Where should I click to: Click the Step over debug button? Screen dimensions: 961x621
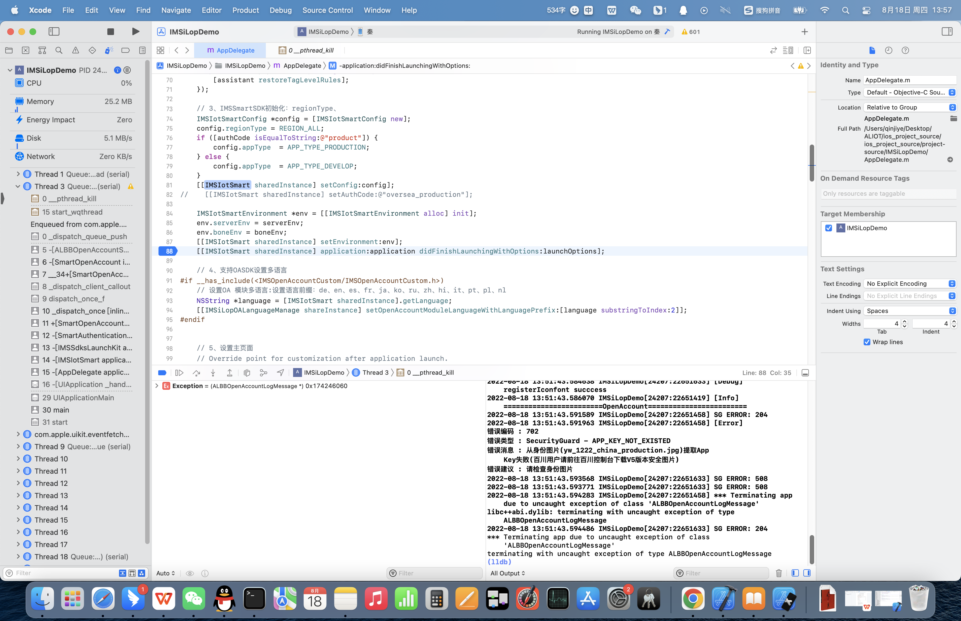(x=196, y=373)
